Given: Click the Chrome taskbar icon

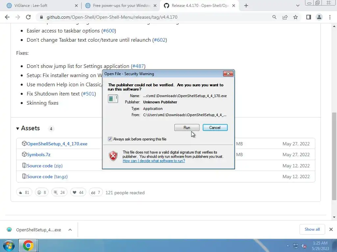Looking at the screenshot, I should point(28,245).
